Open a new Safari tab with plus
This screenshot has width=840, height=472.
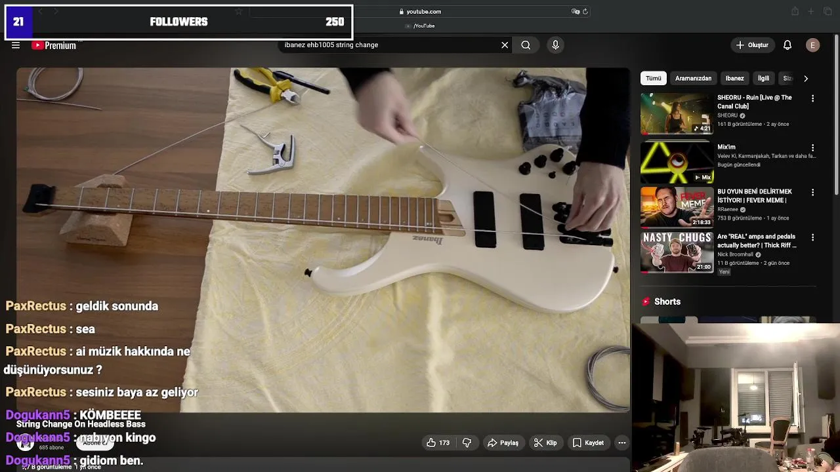pyautogui.click(x=811, y=11)
